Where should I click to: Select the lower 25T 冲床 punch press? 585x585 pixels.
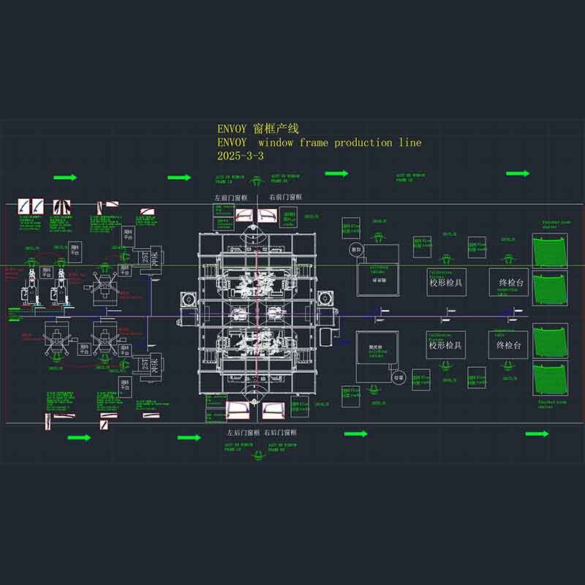point(151,366)
